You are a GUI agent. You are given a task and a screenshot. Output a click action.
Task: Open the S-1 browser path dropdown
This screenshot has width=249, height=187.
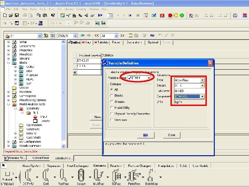(40, 36)
